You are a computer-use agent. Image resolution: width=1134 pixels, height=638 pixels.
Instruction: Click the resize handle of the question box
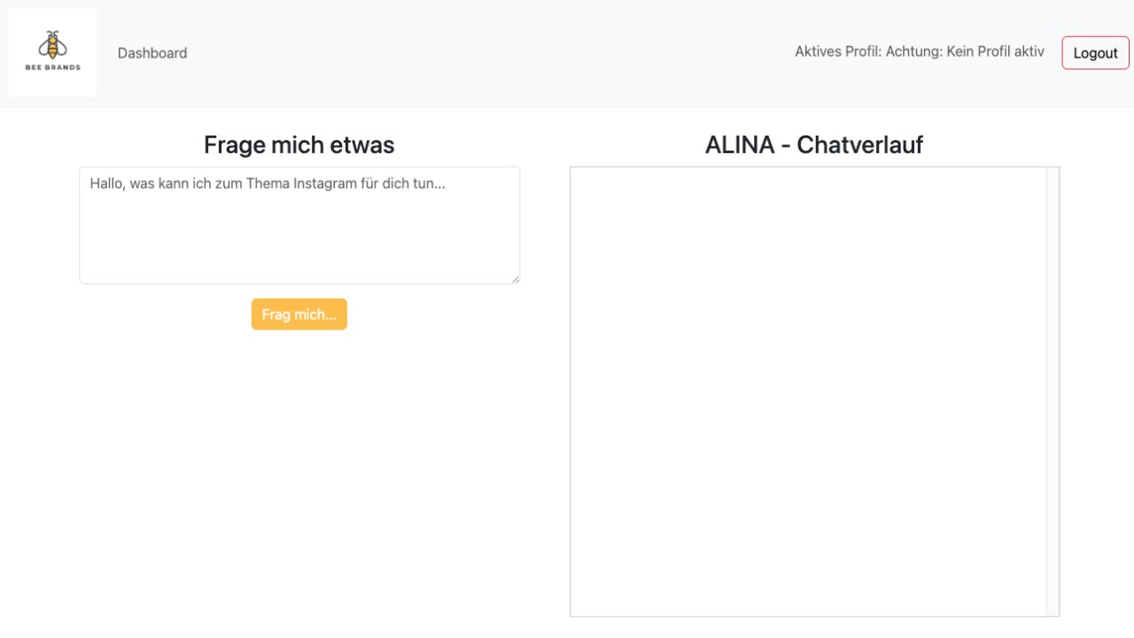pyautogui.click(x=515, y=278)
